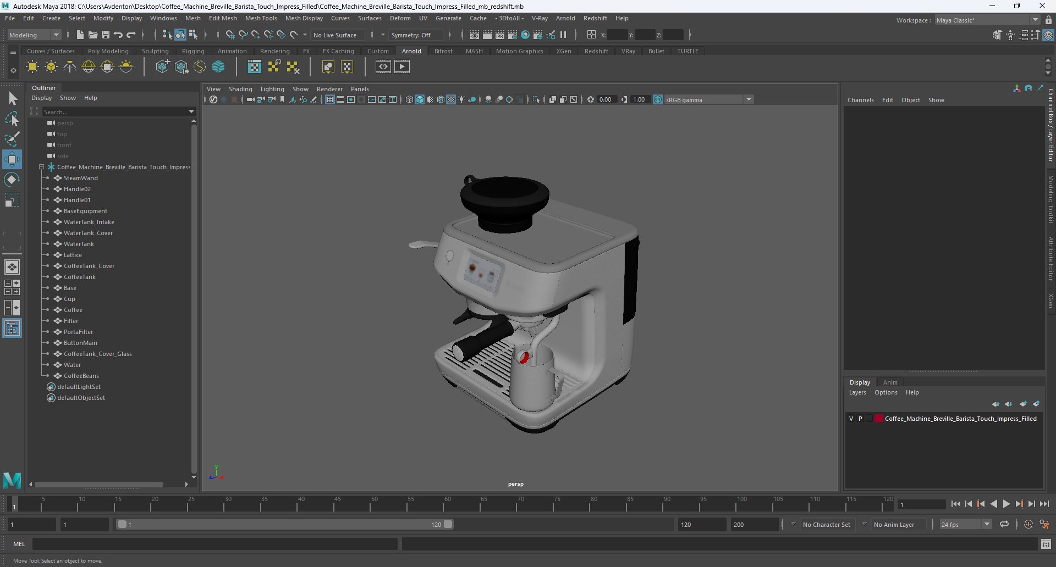
Task: Toggle layer playback P box
Action: (860, 419)
